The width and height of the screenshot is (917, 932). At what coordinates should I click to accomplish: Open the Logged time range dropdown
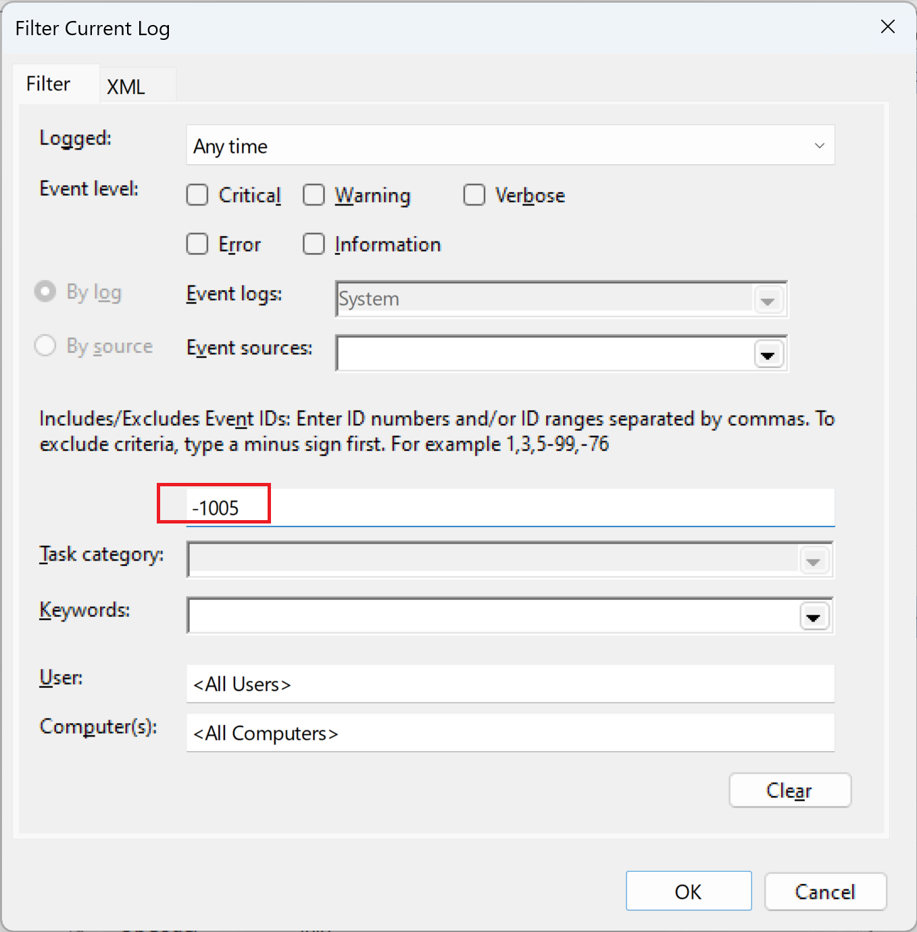pyautogui.click(x=818, y=145)
